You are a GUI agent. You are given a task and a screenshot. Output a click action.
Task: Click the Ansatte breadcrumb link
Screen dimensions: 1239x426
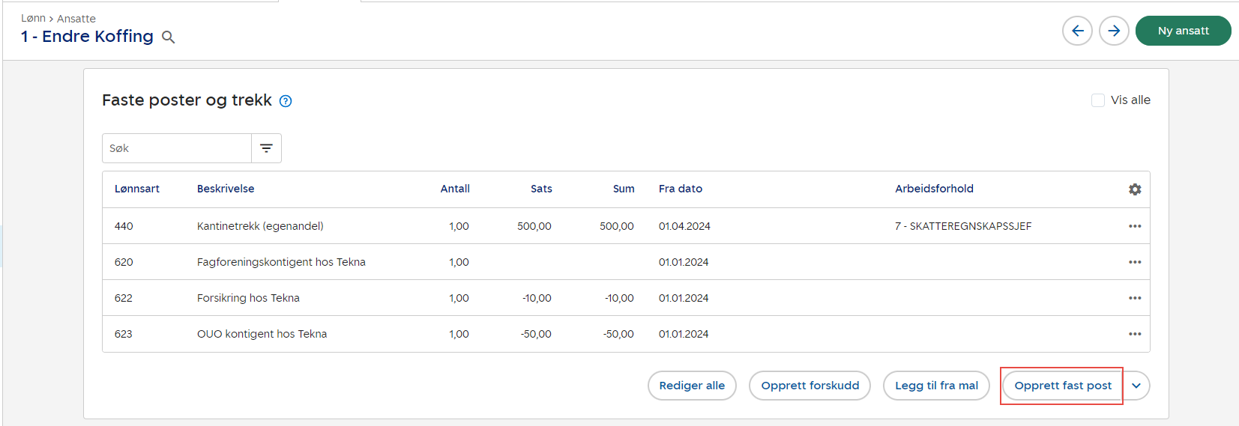pyautogui.click(x=76, y=19)
